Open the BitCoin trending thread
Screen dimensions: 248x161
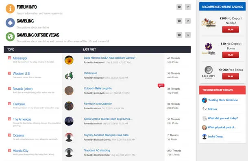click(212, 109)
